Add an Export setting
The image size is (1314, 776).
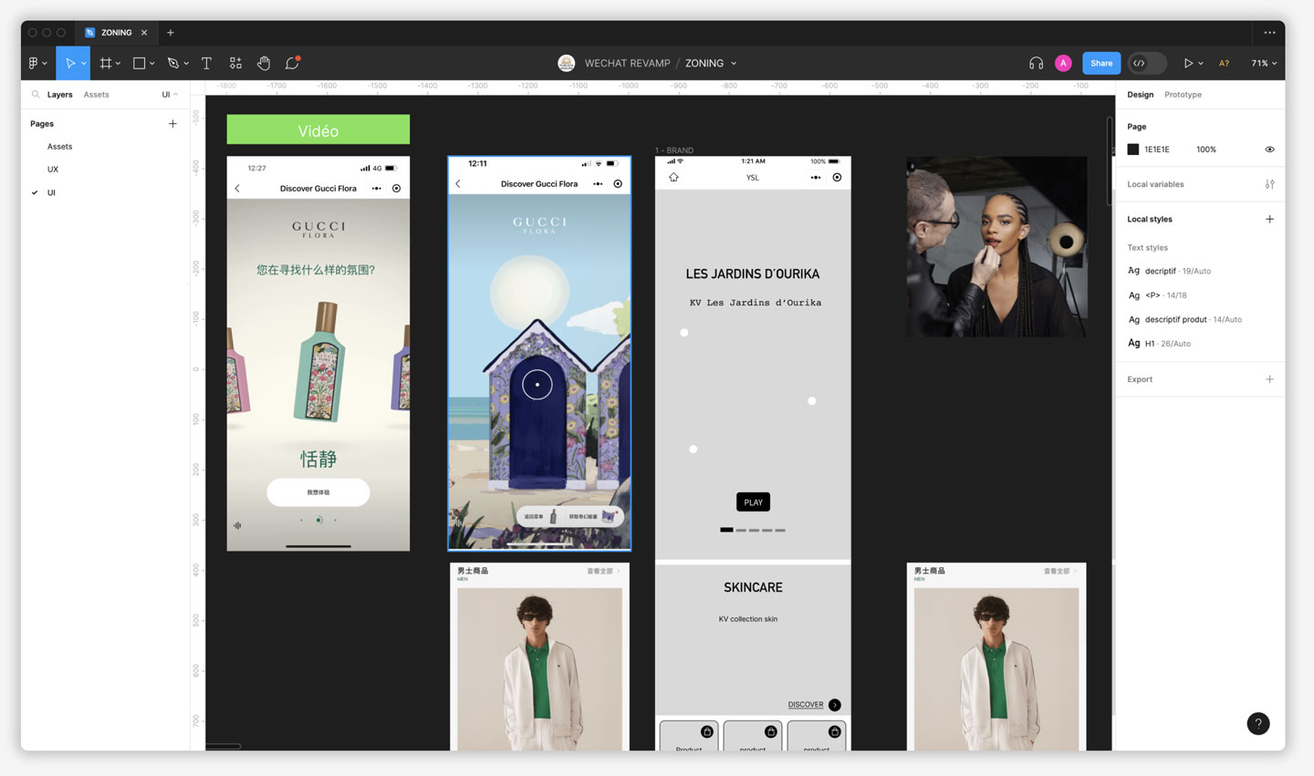[x=1269, y=379]
